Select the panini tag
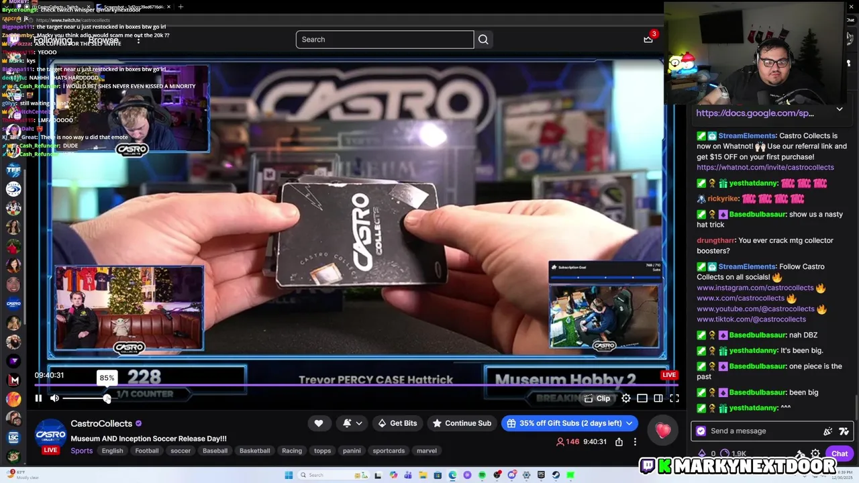 352,451
